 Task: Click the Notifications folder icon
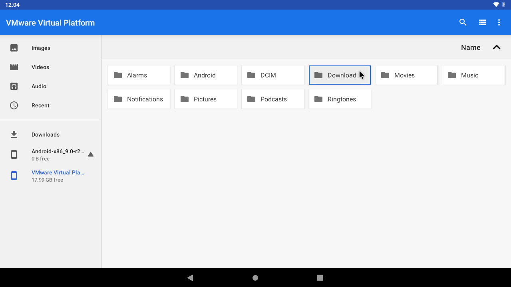pos(118,99)
